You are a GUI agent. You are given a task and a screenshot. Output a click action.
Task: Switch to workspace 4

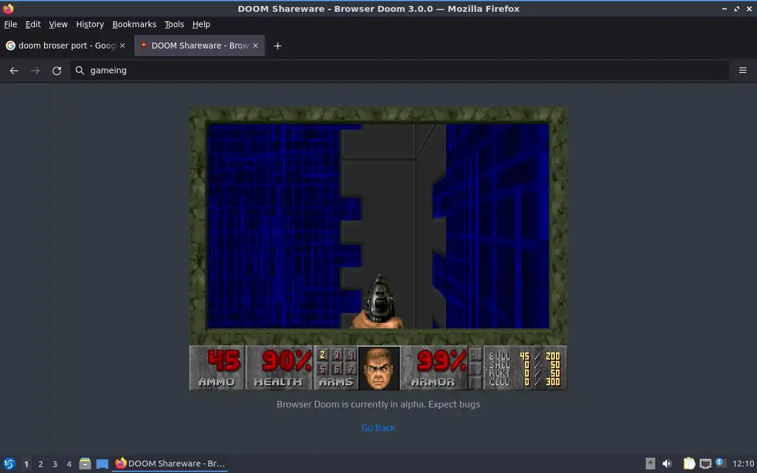[69, 464]
